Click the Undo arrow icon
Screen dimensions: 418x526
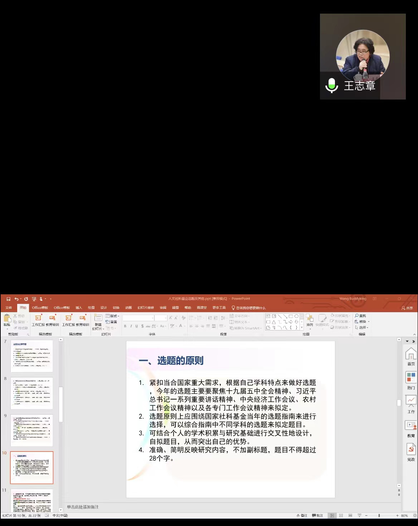16,299
